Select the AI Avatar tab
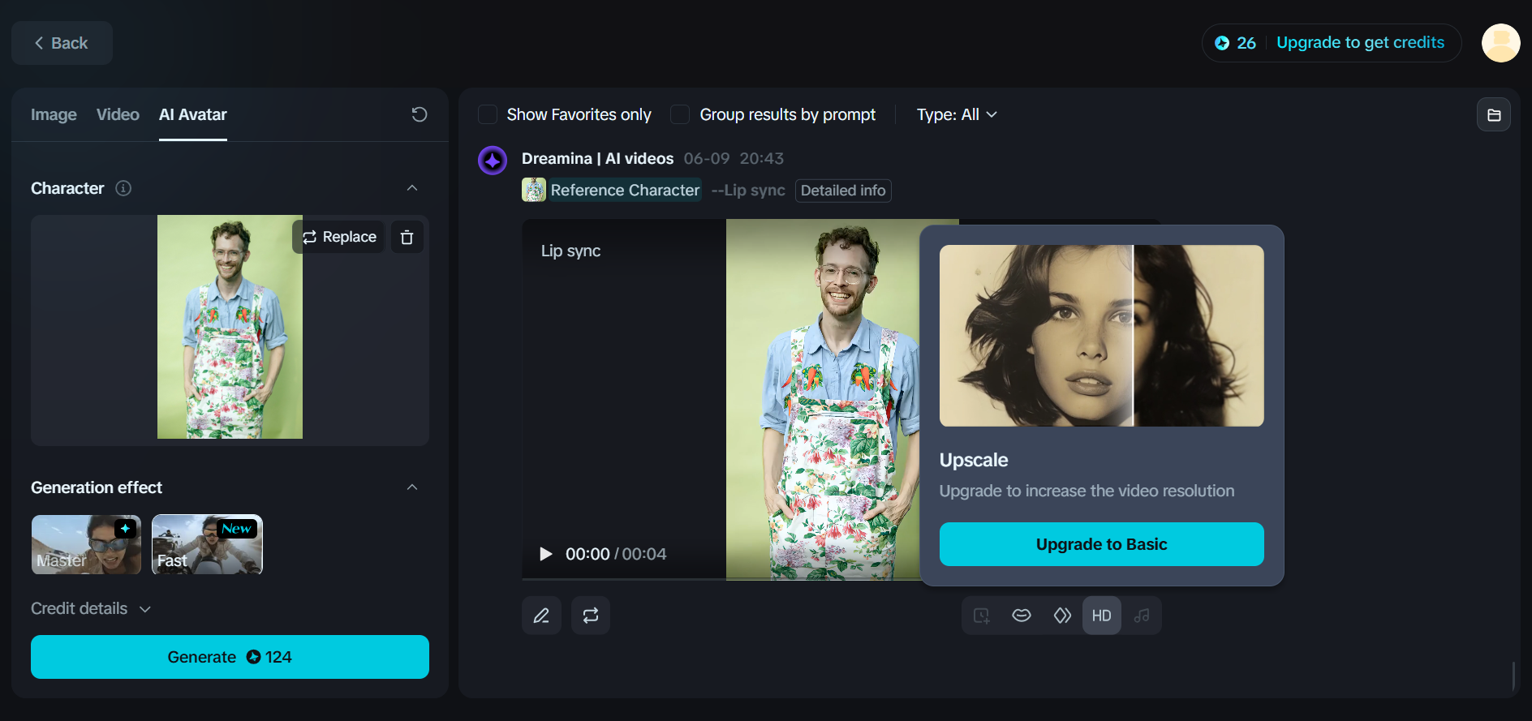1532x721 pixels. 193,114
